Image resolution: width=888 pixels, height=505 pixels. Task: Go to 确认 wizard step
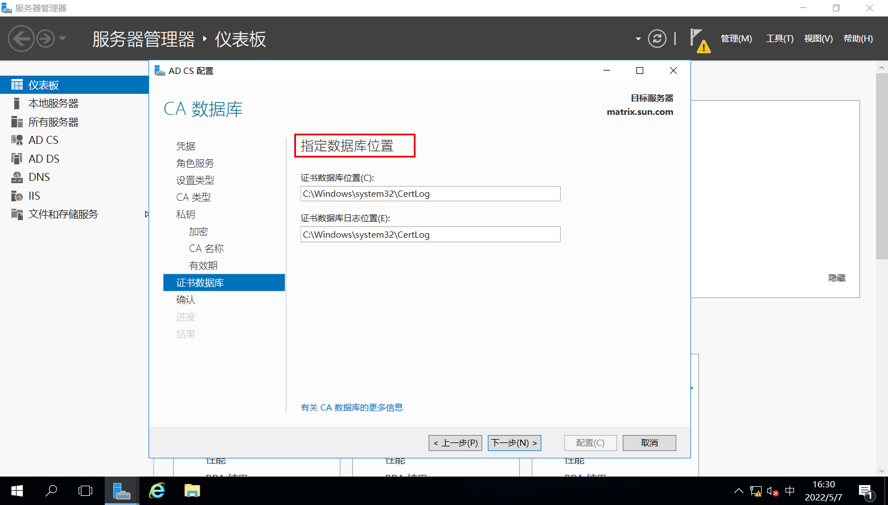186,300
